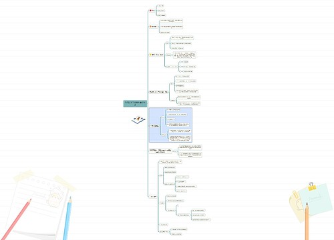Click the red marker icon on the branch
The height and width of the screenshot is (240, 334).
pyautogui.click(x=150, y=11)
